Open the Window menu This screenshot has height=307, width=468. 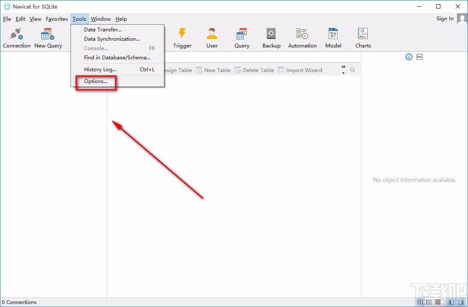pos(101,19)
